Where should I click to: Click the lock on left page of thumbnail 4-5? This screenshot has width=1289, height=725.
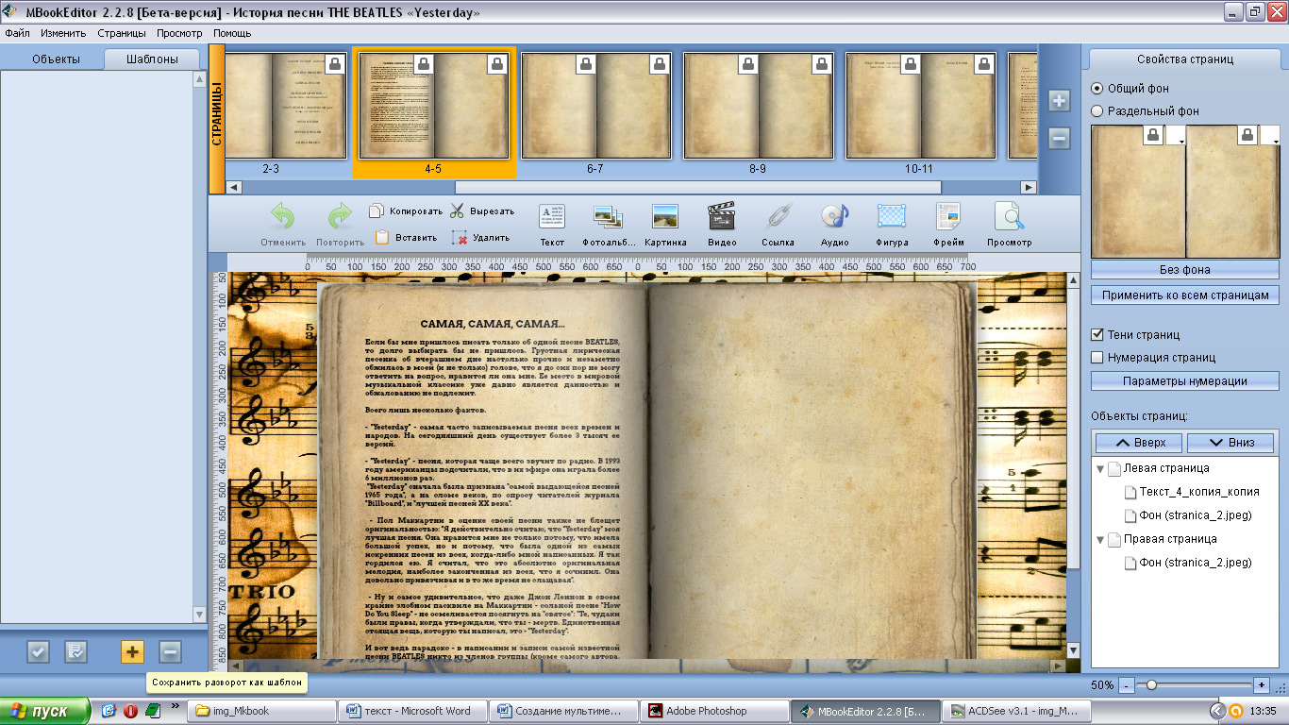[424, 64]
